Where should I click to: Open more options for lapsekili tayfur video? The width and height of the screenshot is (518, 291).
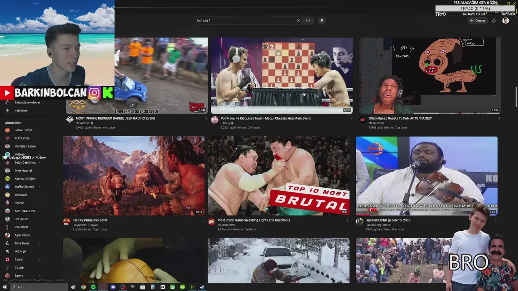pyautogui.click(x=496, y=221)
